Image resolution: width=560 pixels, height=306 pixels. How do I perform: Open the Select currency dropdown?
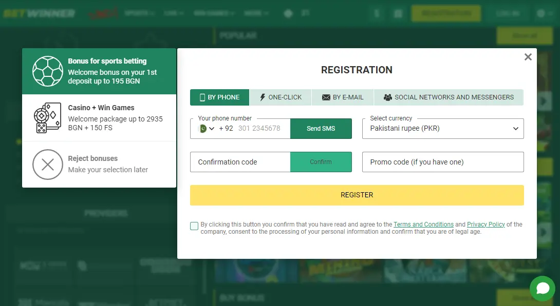443,129
